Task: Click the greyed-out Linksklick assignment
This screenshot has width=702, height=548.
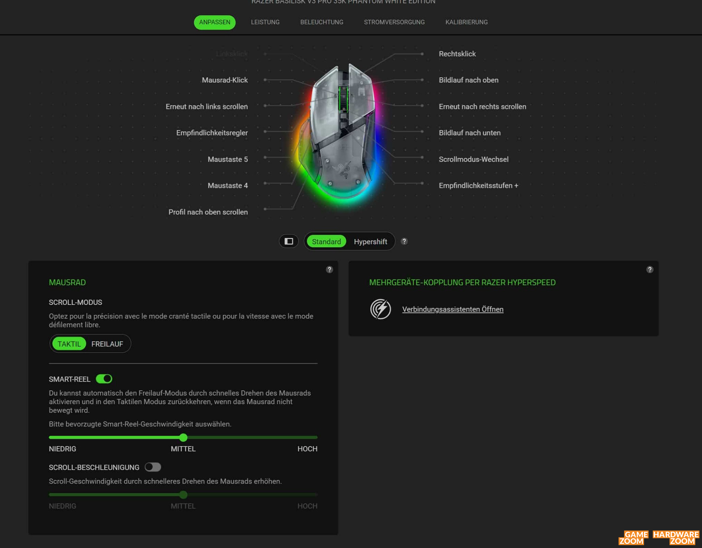Action: [x=232, y=54]
